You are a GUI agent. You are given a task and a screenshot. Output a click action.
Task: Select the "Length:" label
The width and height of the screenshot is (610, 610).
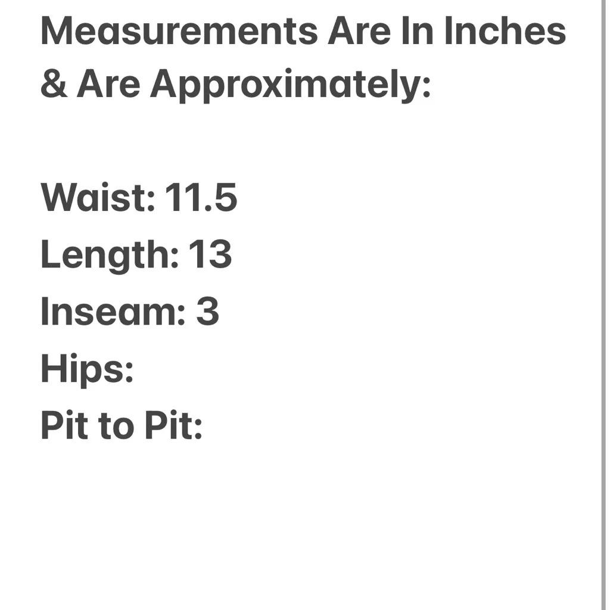(x=110, y=255)
